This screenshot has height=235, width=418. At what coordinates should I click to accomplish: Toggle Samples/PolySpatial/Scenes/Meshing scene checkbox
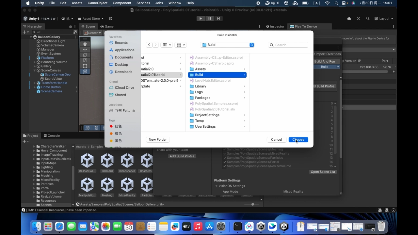click(x=225, y=149)
